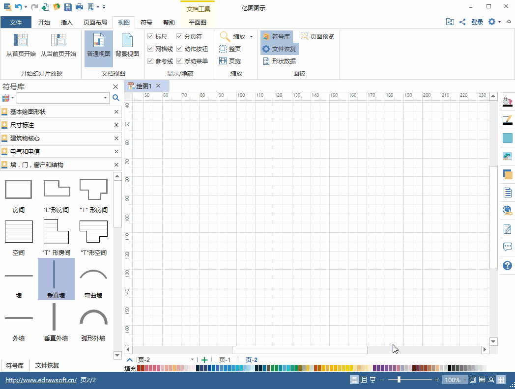Open the layers sidebar icon

pos(508,174)
